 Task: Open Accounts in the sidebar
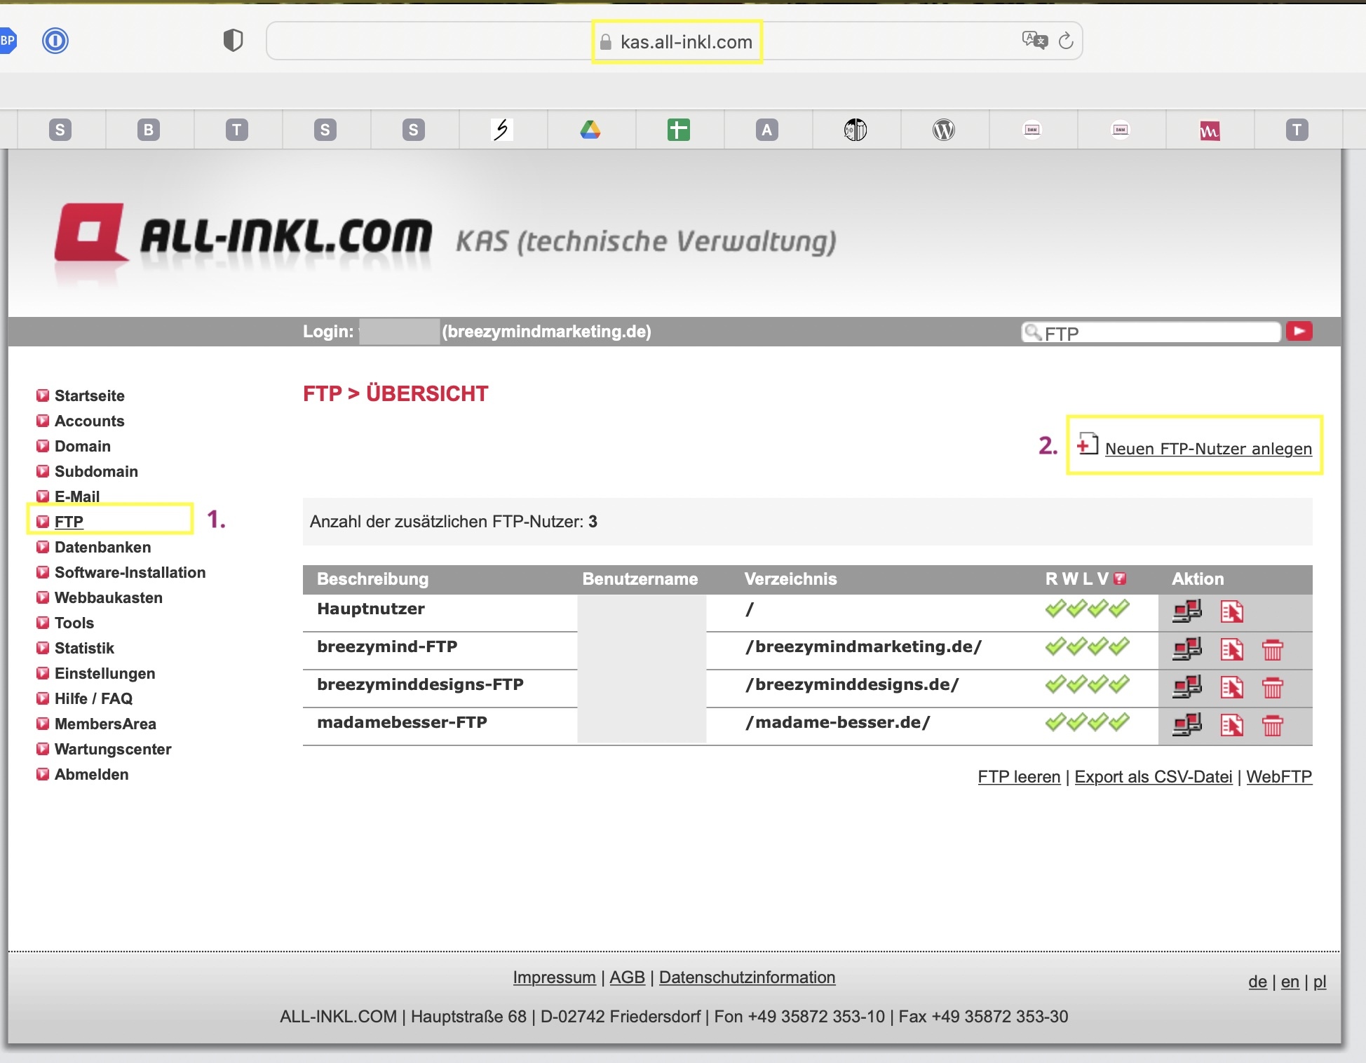[x=90, y=421]
